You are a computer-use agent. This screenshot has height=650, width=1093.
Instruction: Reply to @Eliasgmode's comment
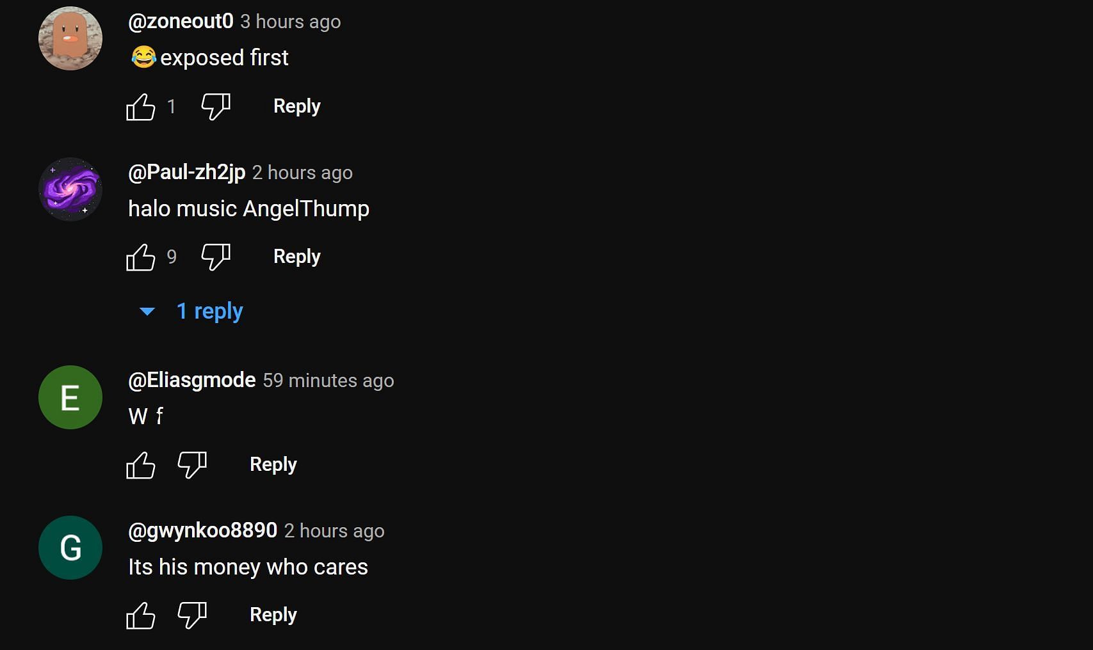click(x=273, y=464)
